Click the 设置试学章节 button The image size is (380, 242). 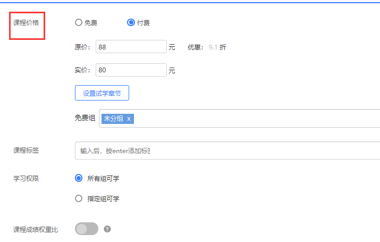click(x=102, y=93)
